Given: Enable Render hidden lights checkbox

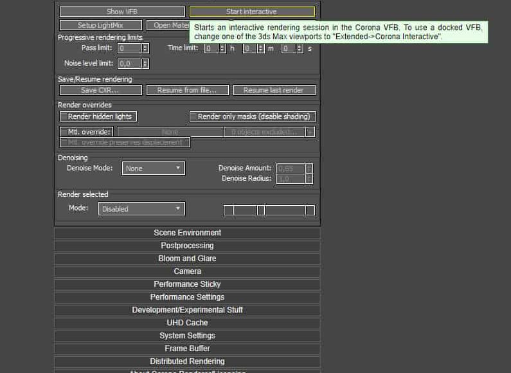Looking at the screenshot, I should tap(99, 116).
